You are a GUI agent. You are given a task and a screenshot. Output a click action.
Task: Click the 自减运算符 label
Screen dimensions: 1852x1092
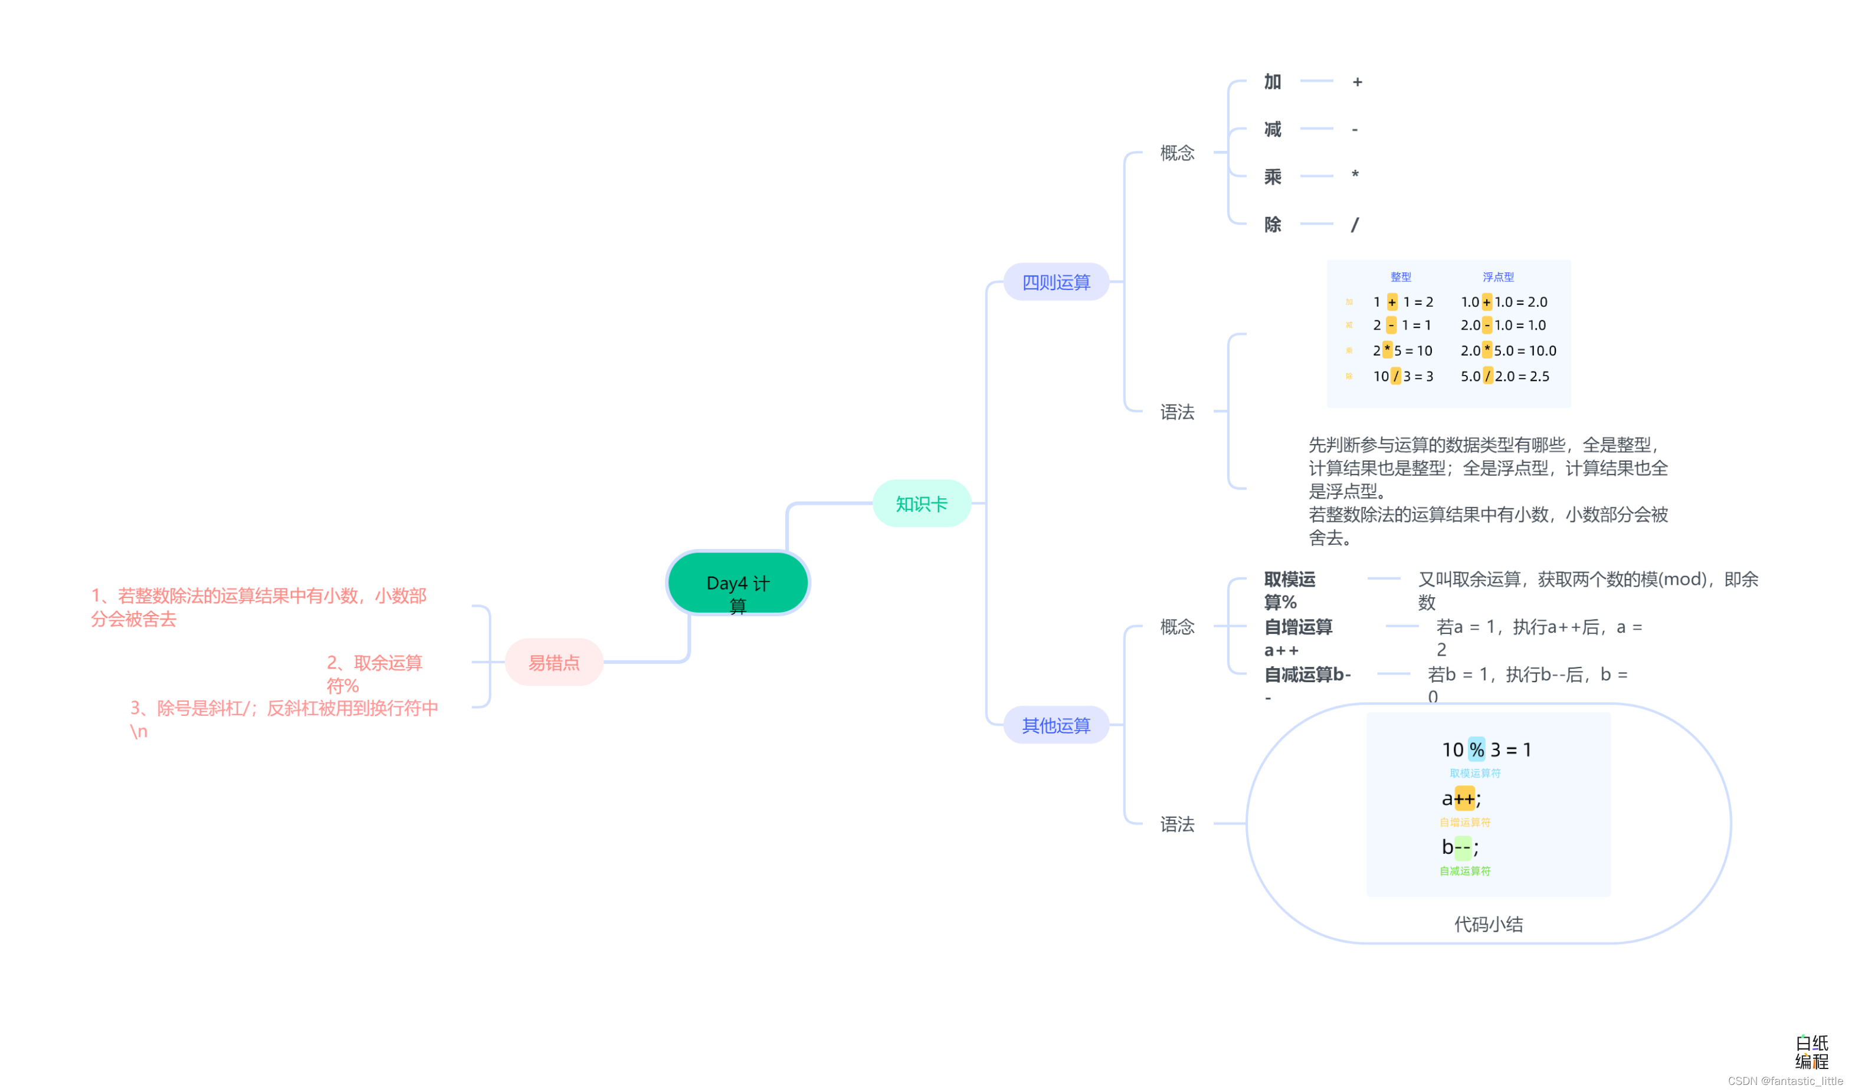(1465, 872)
